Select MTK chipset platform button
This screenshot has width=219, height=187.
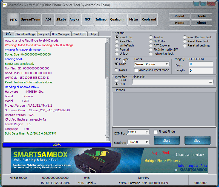pyautogui.click(x=13, y=19)
